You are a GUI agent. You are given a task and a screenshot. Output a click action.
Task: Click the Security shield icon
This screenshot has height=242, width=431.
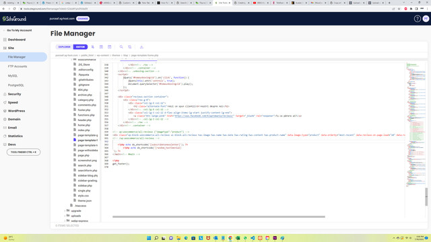[5, 94]
